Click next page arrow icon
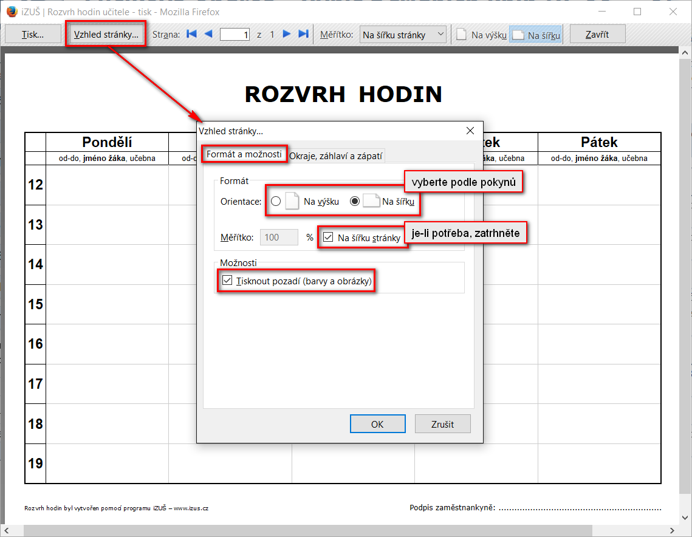Image resolution: width=692 pixels, height=537 pixels. click(x=287, y=35)
